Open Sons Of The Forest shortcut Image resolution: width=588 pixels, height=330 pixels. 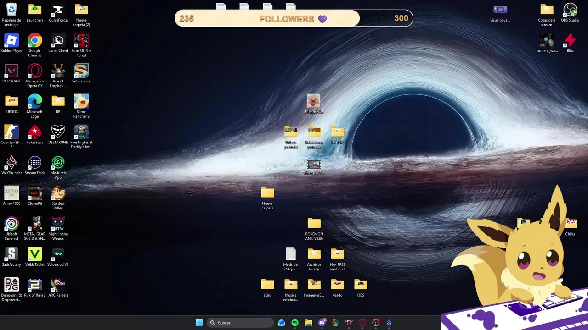tap(81, 40)
